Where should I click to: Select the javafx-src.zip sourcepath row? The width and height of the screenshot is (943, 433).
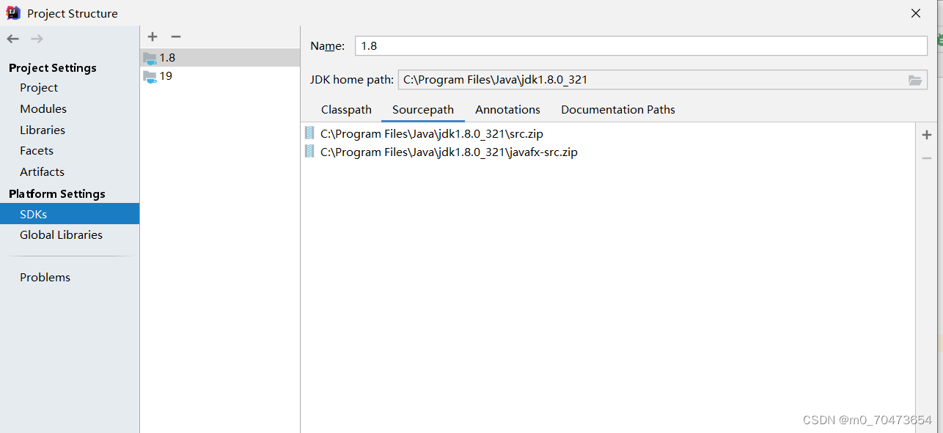pyautogui.click(x=608, y=152)
